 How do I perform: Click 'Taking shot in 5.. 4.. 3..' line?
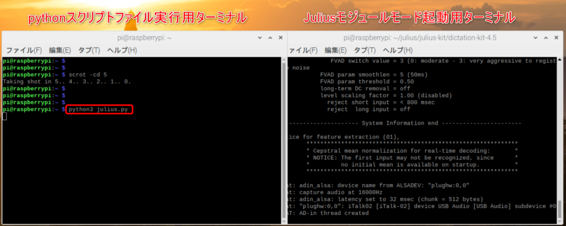point(67,82)
